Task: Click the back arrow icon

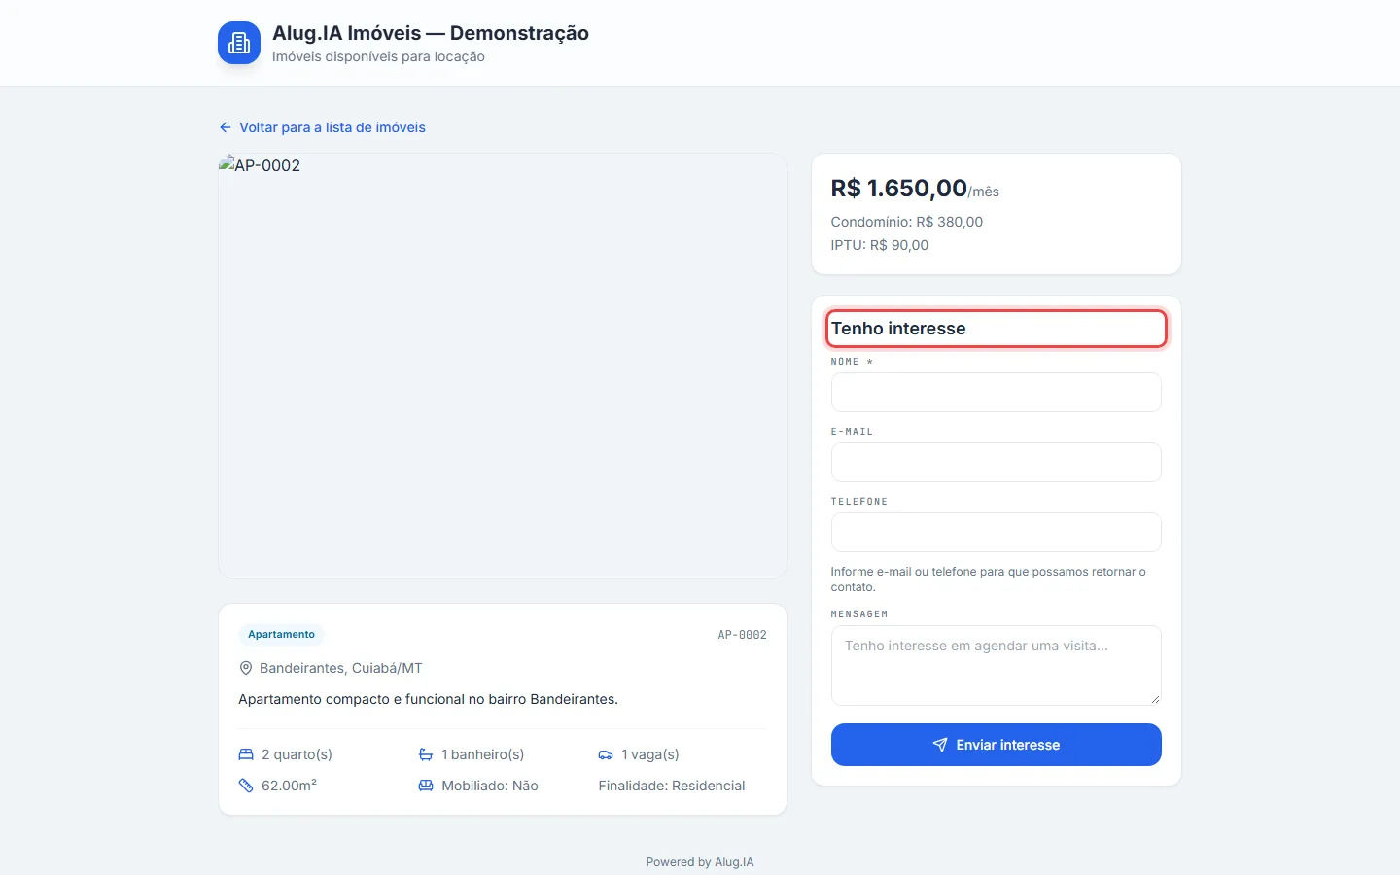Action: pos(226,127)
